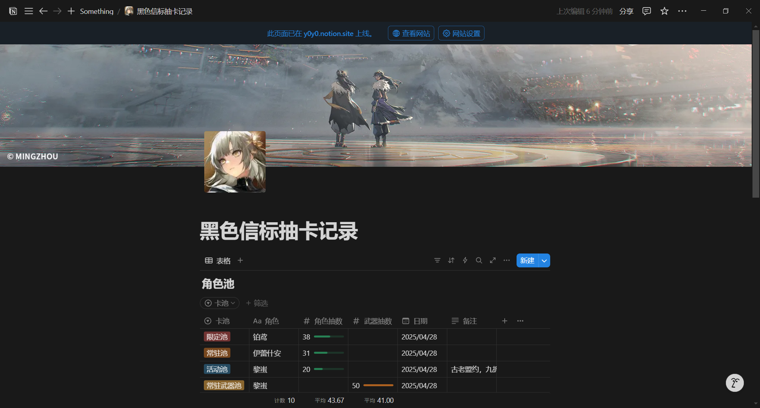
Task: Search within the database using search icon
Action: [x=479, y=260]
